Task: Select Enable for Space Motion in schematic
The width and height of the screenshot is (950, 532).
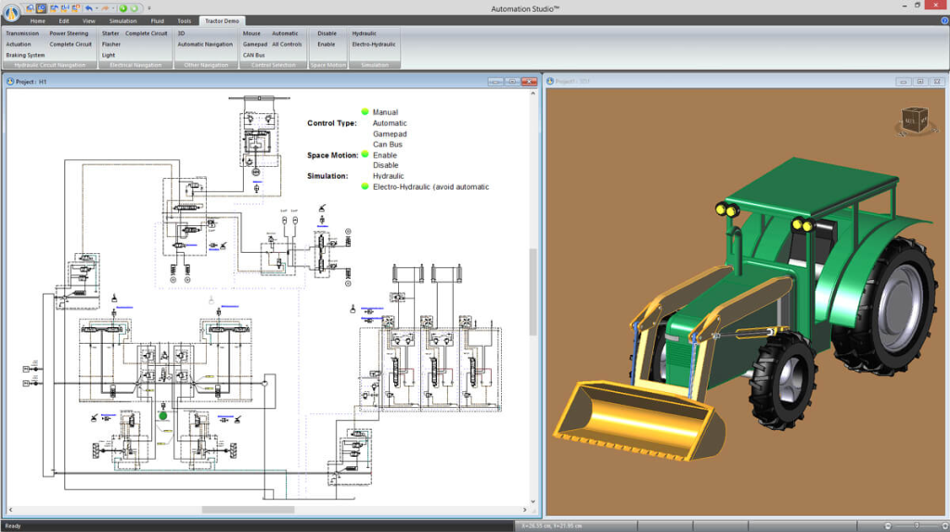Action: click(x=385, y=155)
